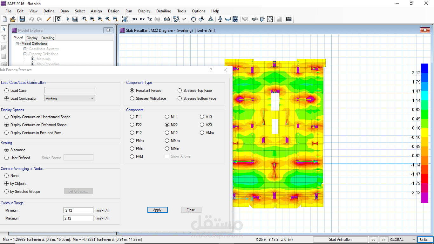Activate the pan hand tool
Viewport: 434px width, 244px height.
point(125,19)
